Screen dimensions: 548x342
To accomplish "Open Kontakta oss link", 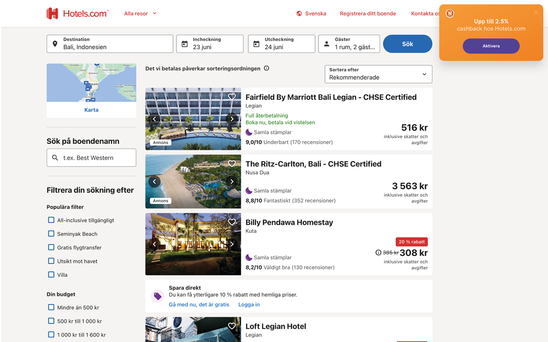I will coord(425,14).
